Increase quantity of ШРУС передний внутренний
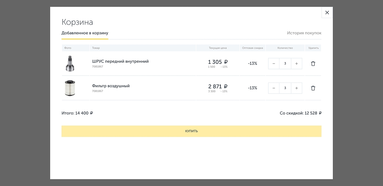This screenshot has height=186, width=383. (x=297, y=64)
